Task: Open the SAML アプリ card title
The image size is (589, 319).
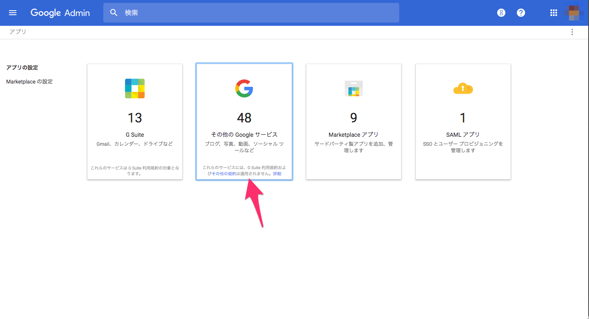Action: click(x=463, y=134)
